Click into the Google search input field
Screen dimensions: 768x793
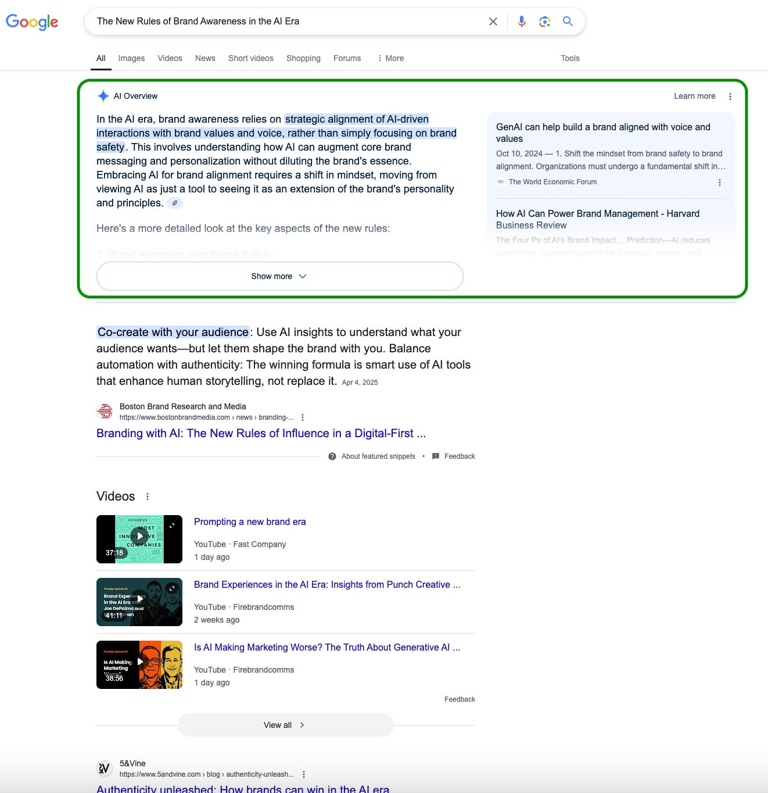285,22
